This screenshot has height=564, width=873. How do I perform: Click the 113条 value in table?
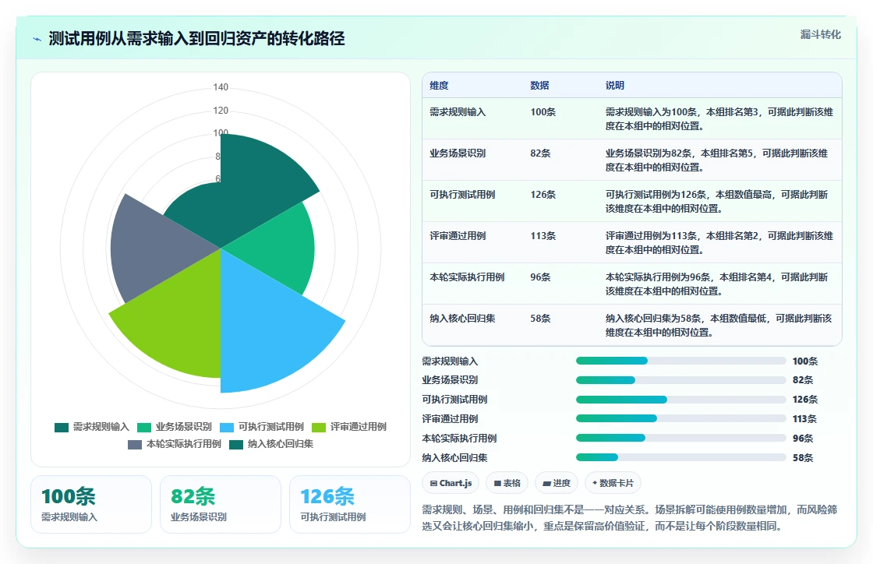[543, 236]
